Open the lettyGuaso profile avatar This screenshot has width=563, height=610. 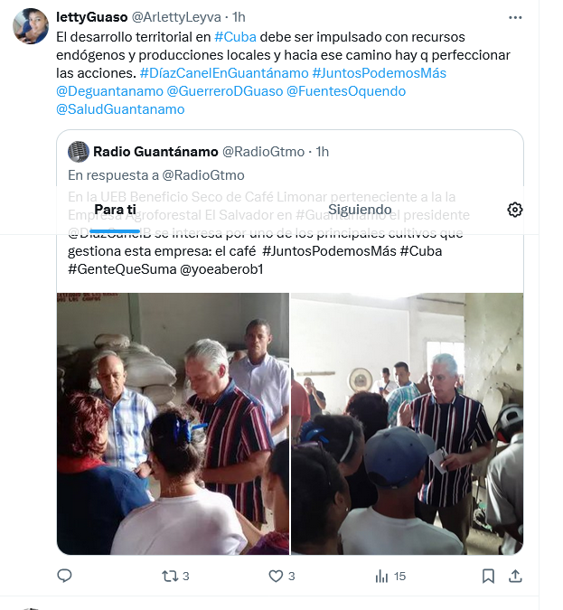tap(31, 26)
